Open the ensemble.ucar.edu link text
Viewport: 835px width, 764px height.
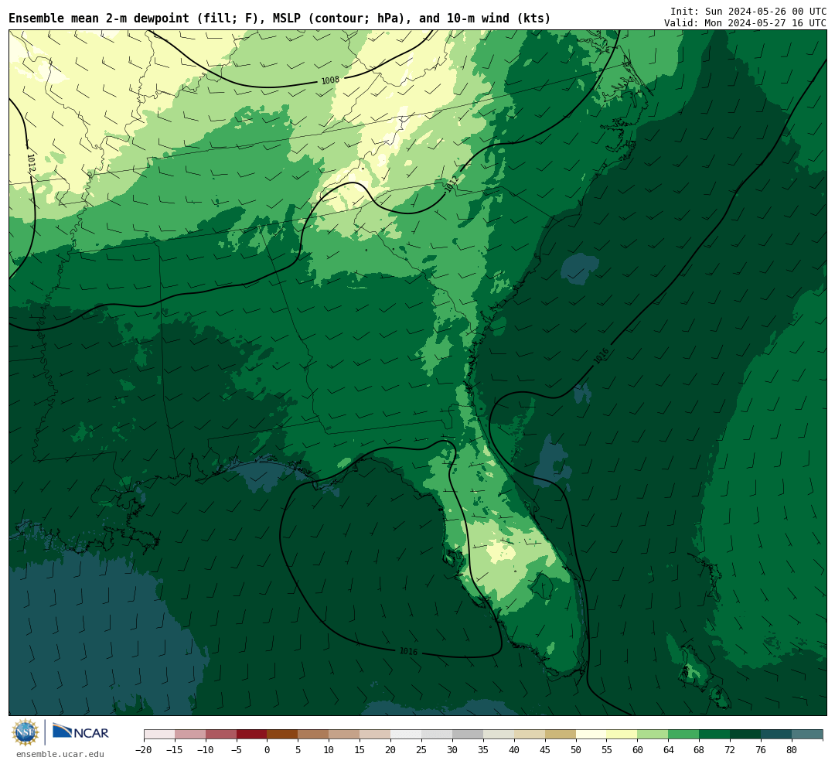pos(60,754)
